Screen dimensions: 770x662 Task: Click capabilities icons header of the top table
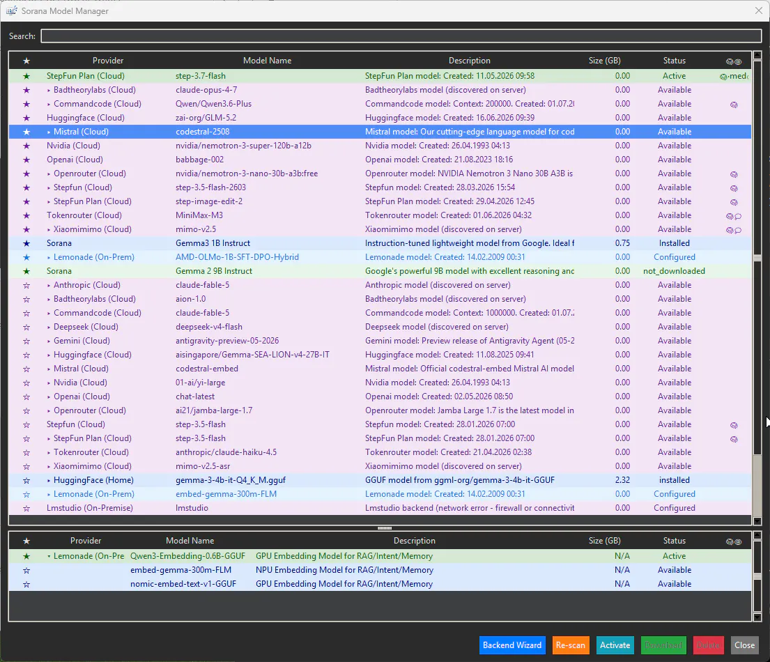tap(734, 61)
